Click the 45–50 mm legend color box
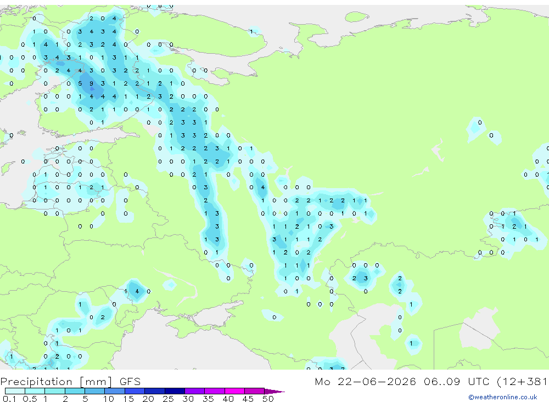549x402 pixels. 255,391
